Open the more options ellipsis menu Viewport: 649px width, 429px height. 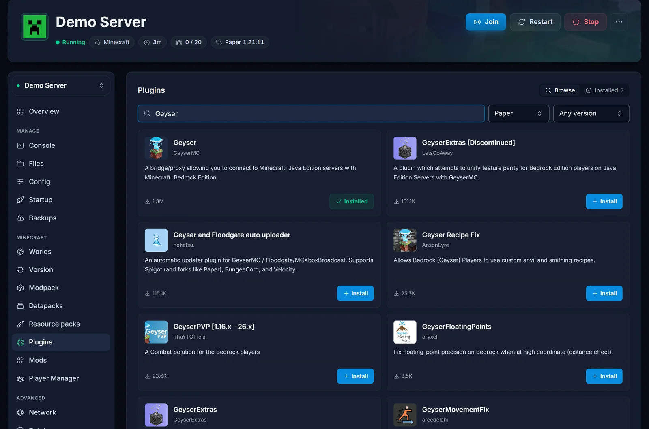619,22
